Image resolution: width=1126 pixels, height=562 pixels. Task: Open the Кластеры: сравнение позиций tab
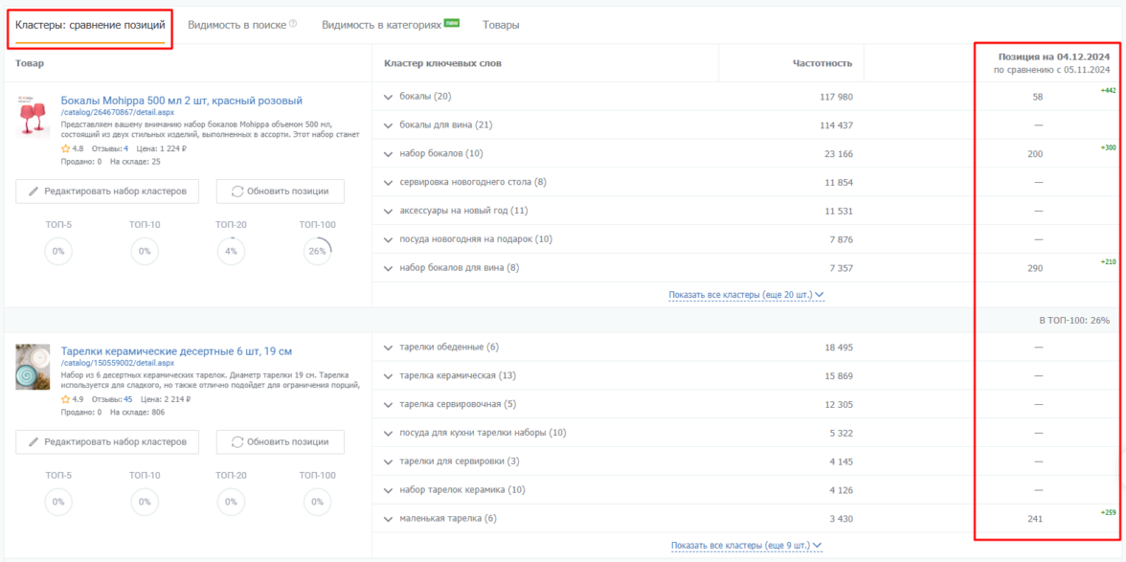click(x=90, y=25)
